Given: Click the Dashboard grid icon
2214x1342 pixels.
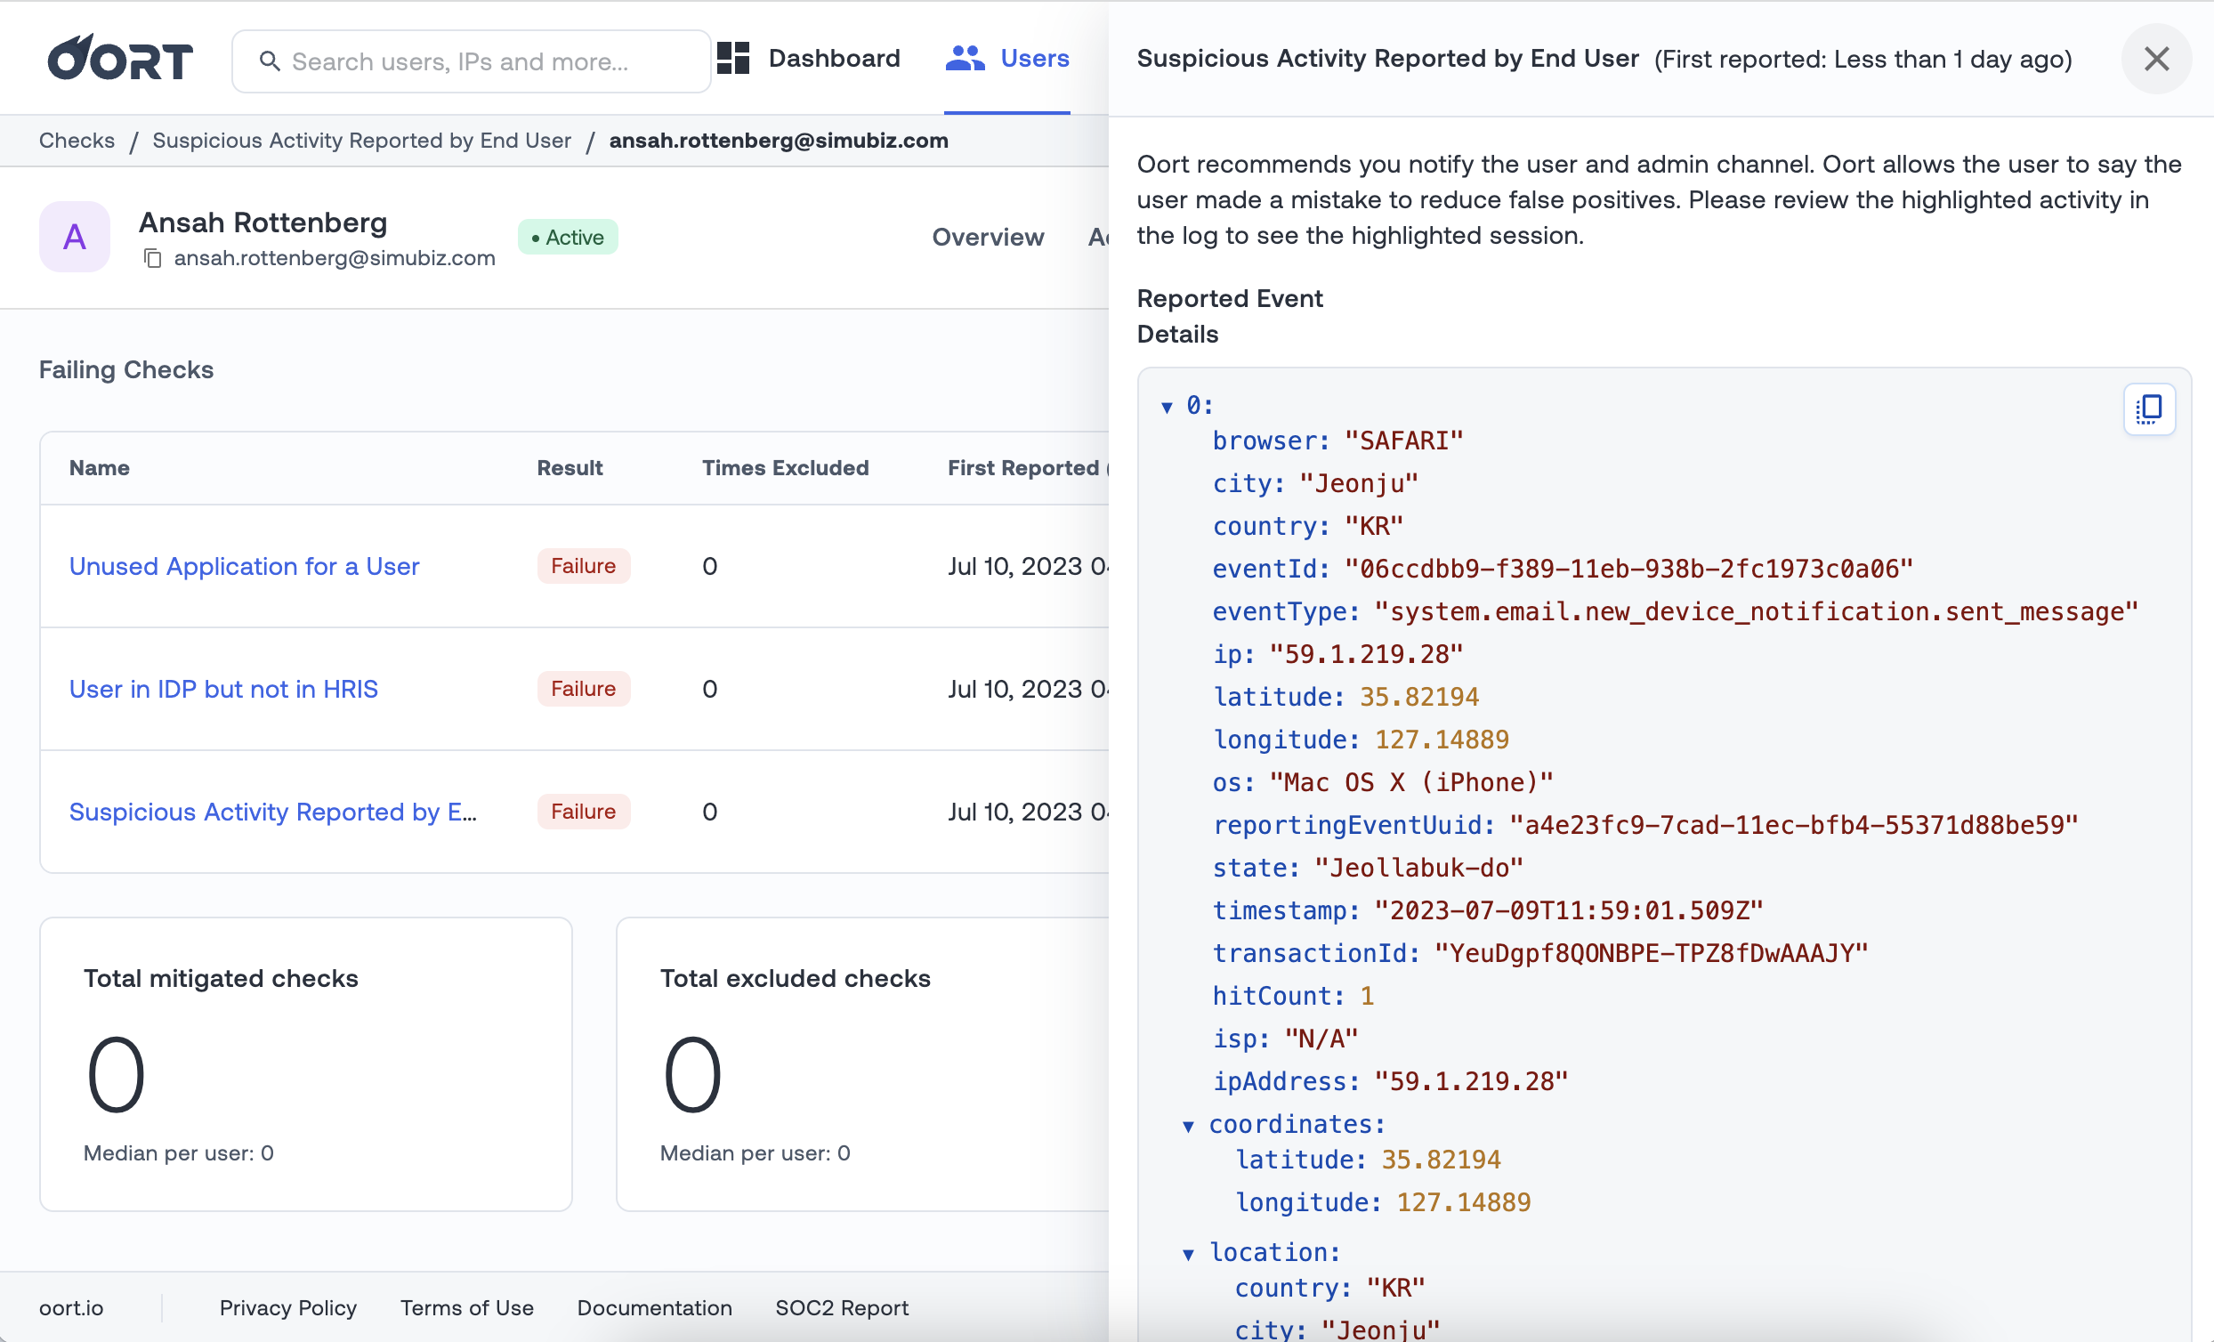Looking at the screenshot, I should click(x=733, y=59).
